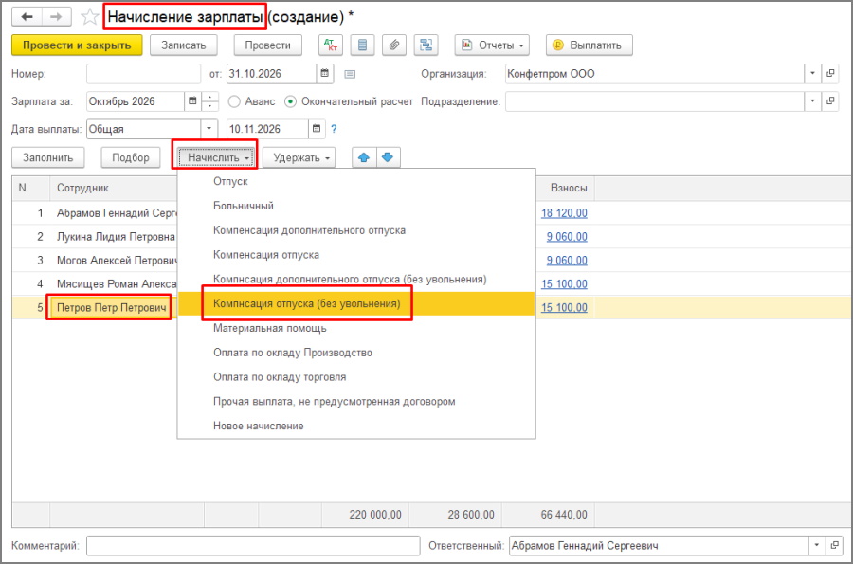
Task: Click the Выплатить button
Action: click(590, 45)
